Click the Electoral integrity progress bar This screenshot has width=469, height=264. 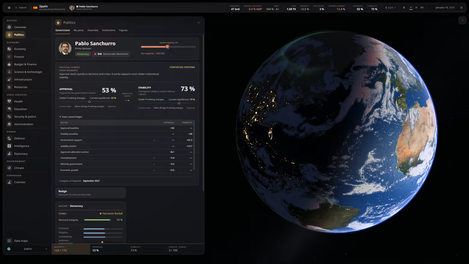pyautogui.click(x=97, y=220)
